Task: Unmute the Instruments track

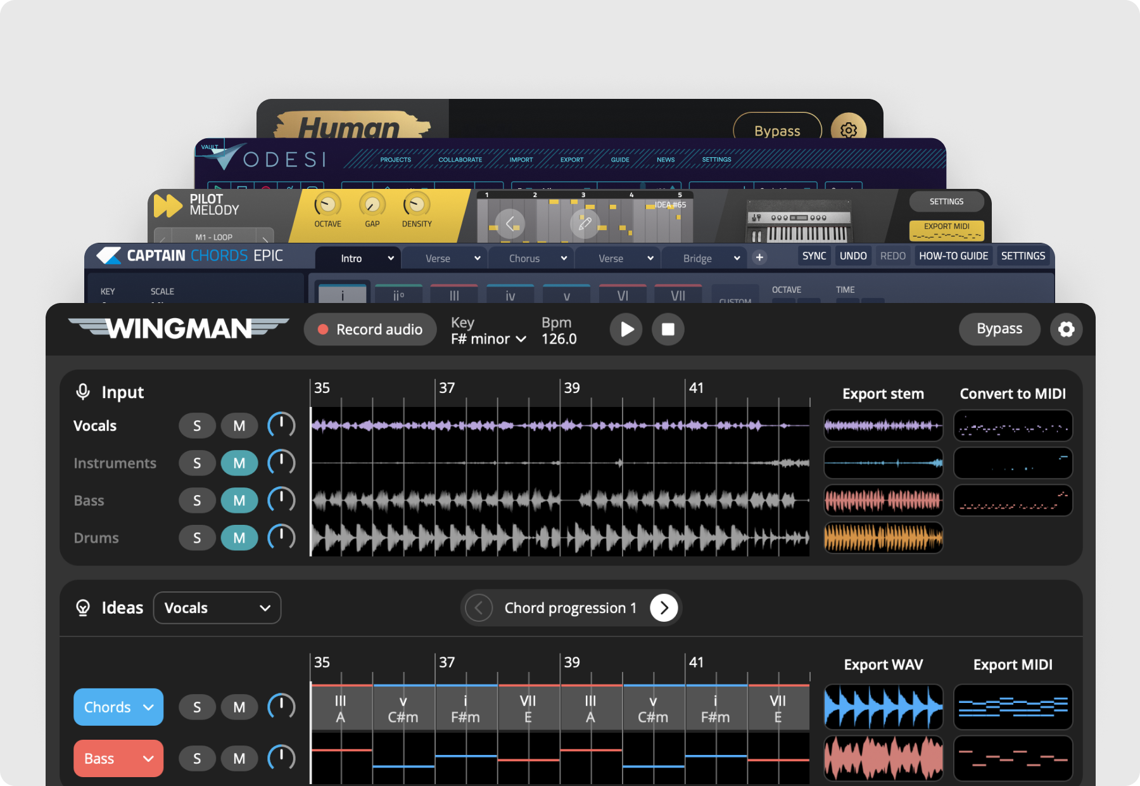Action: [239, 463]
